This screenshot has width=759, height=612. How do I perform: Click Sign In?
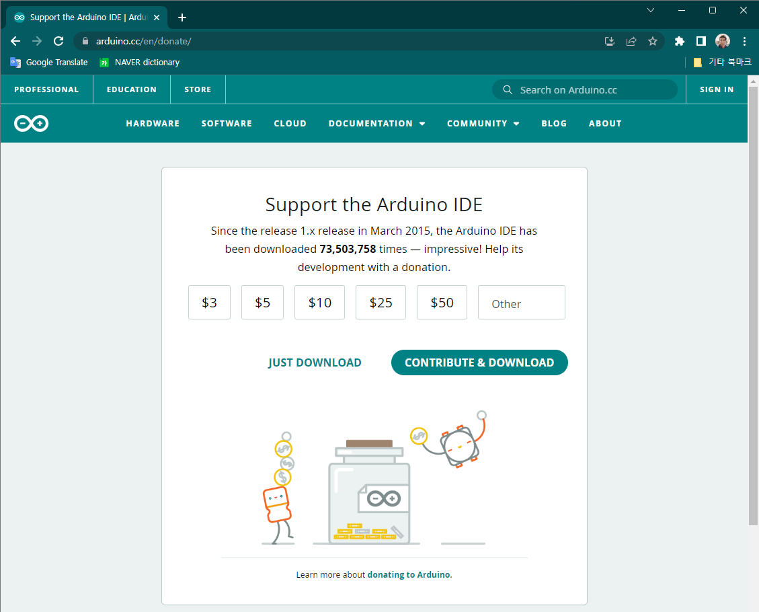pos(717,89)
